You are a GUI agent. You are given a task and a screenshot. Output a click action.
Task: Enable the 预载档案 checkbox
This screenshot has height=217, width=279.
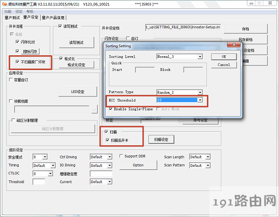pyautogui.click(x=11, y=101)
